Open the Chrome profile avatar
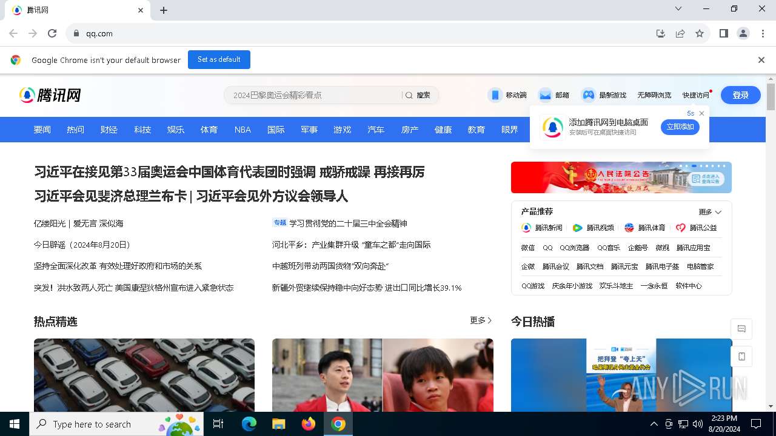 743,33
